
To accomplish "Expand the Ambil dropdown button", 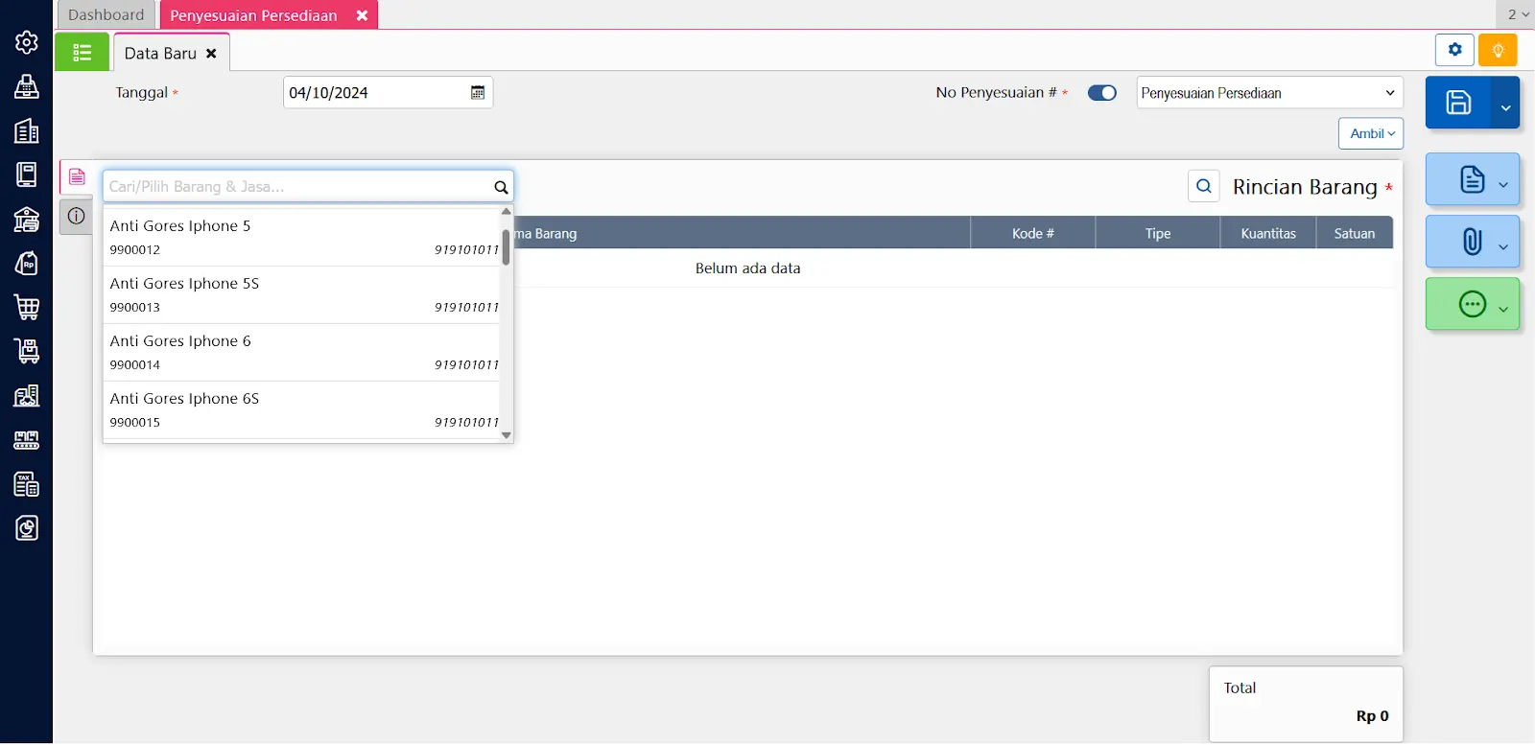I will pyautogui.click(x=1371, y=134).
